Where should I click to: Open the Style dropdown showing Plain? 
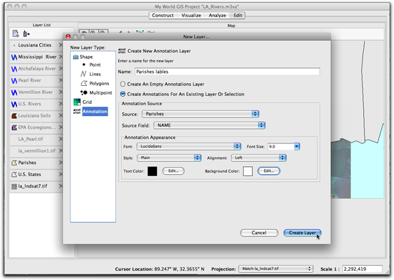(169, 158)
